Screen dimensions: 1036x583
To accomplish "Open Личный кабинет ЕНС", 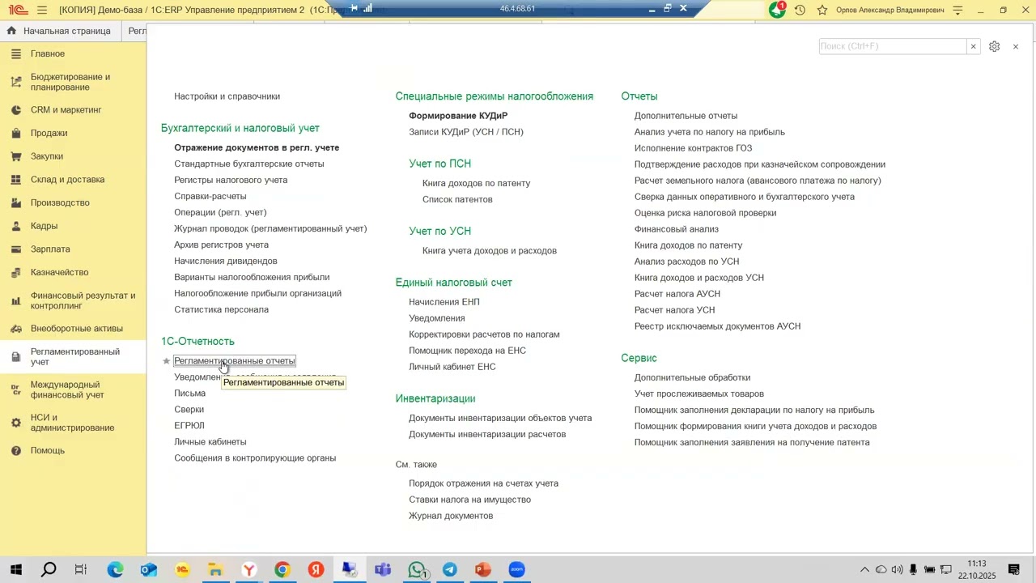I will tap(452, 367).
